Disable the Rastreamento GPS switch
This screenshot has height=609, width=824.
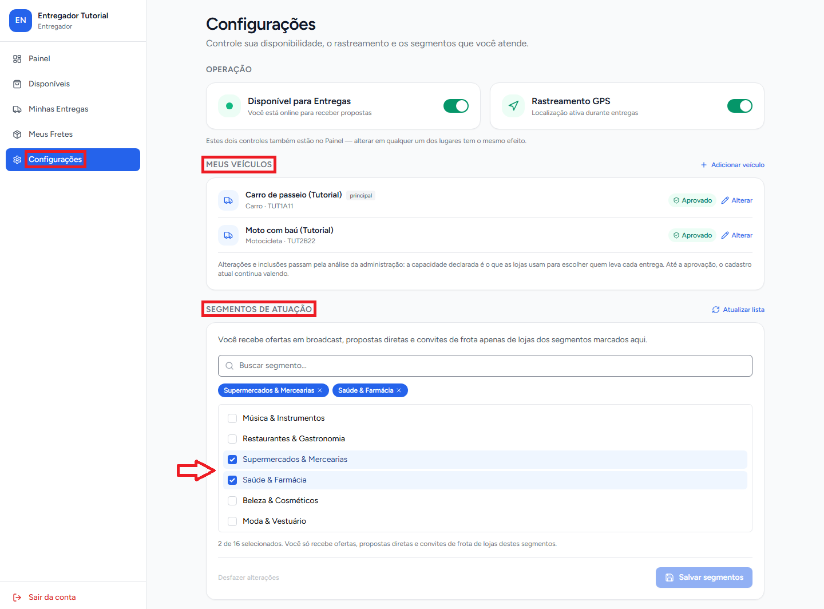[x=740, y=106]
